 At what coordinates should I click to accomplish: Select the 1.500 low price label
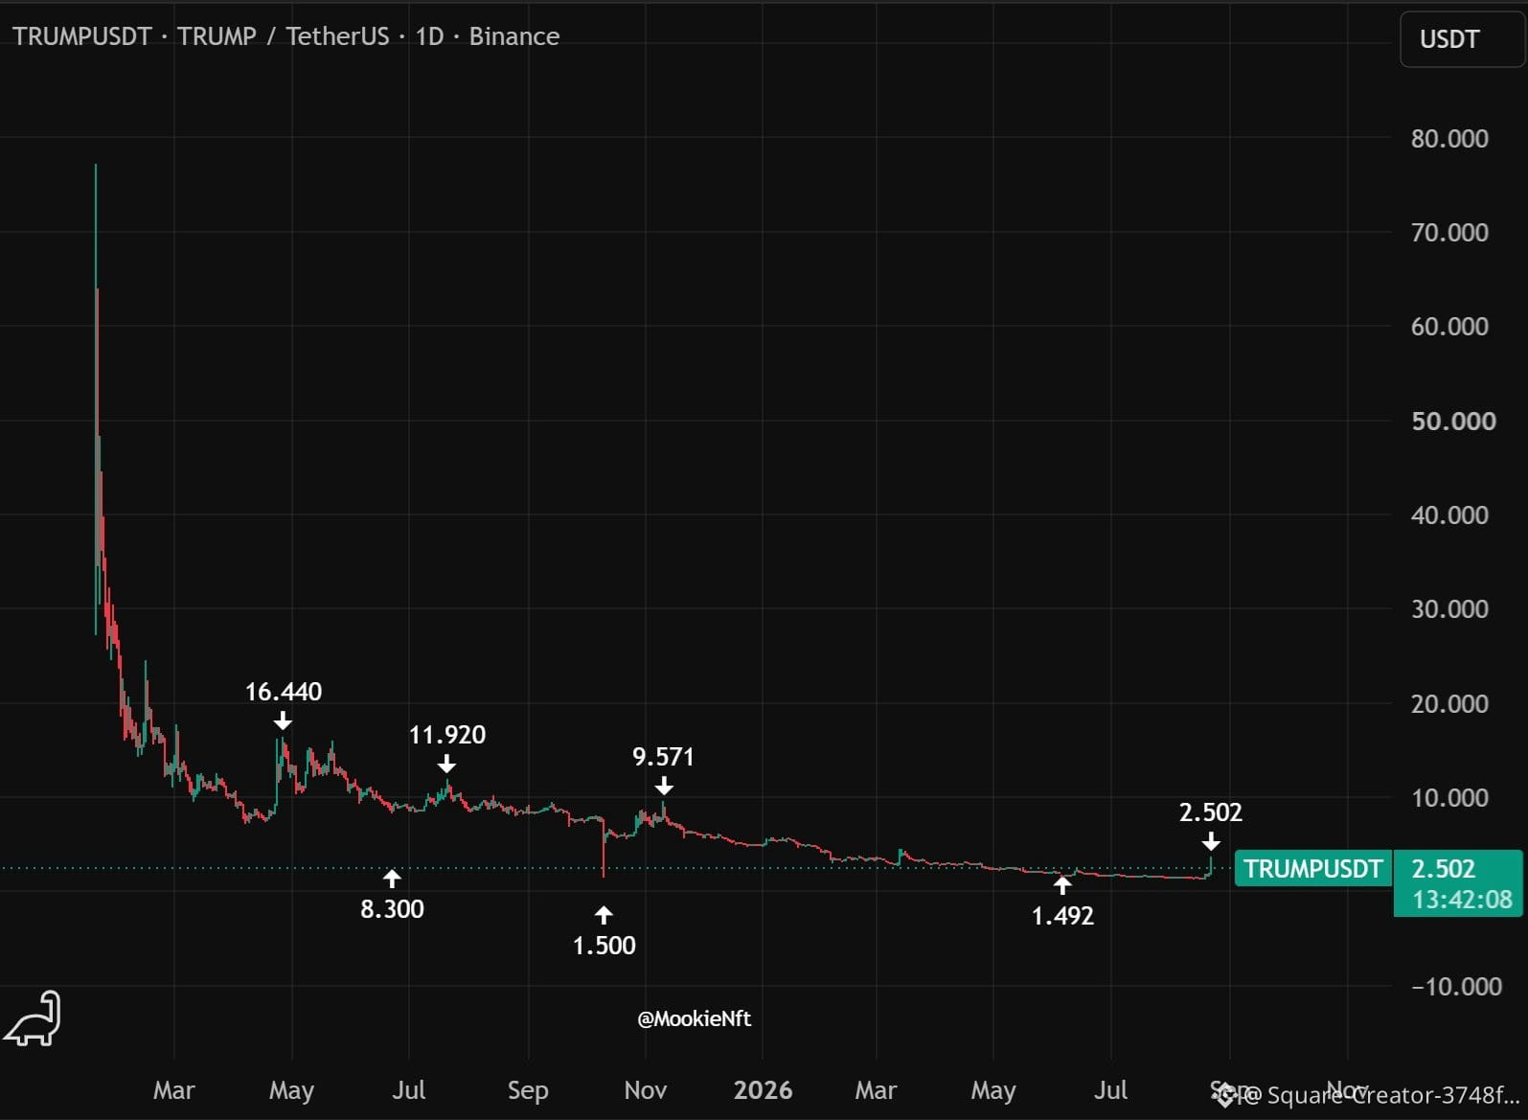click(x=604, y=946)
